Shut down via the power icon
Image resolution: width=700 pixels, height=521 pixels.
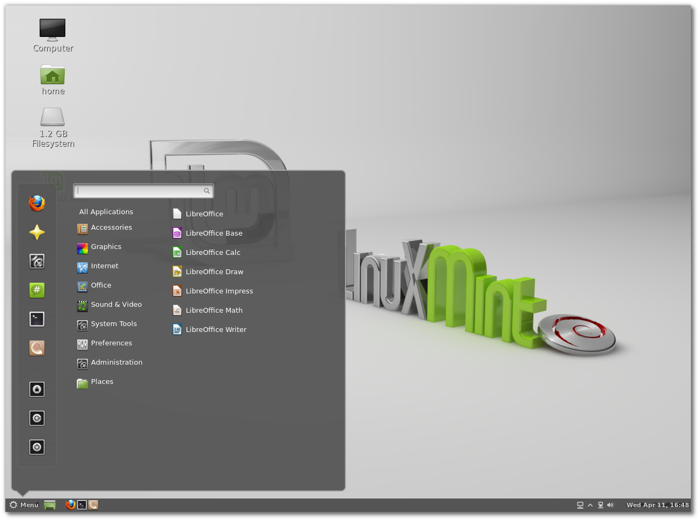coord(37,447)
